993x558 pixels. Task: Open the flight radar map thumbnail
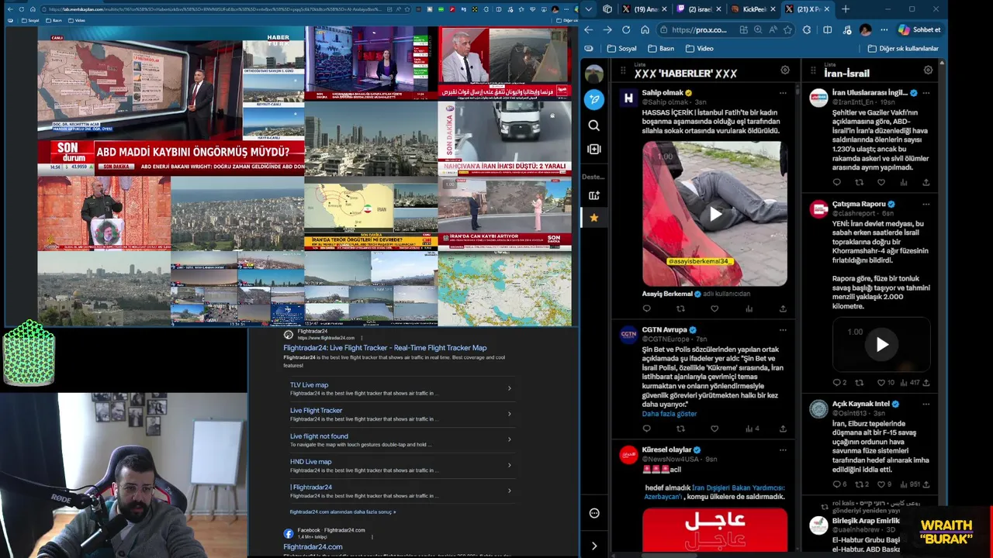click(x=504, y=289)
